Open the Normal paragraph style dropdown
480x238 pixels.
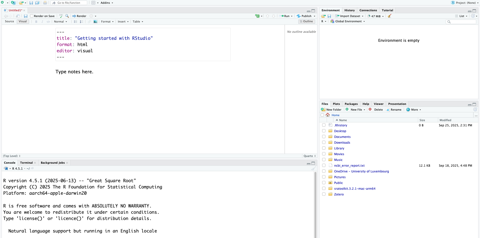pyautogui.click(x=60, y=22)
